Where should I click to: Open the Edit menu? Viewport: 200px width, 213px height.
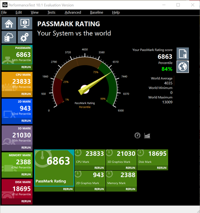pos(19,12)
